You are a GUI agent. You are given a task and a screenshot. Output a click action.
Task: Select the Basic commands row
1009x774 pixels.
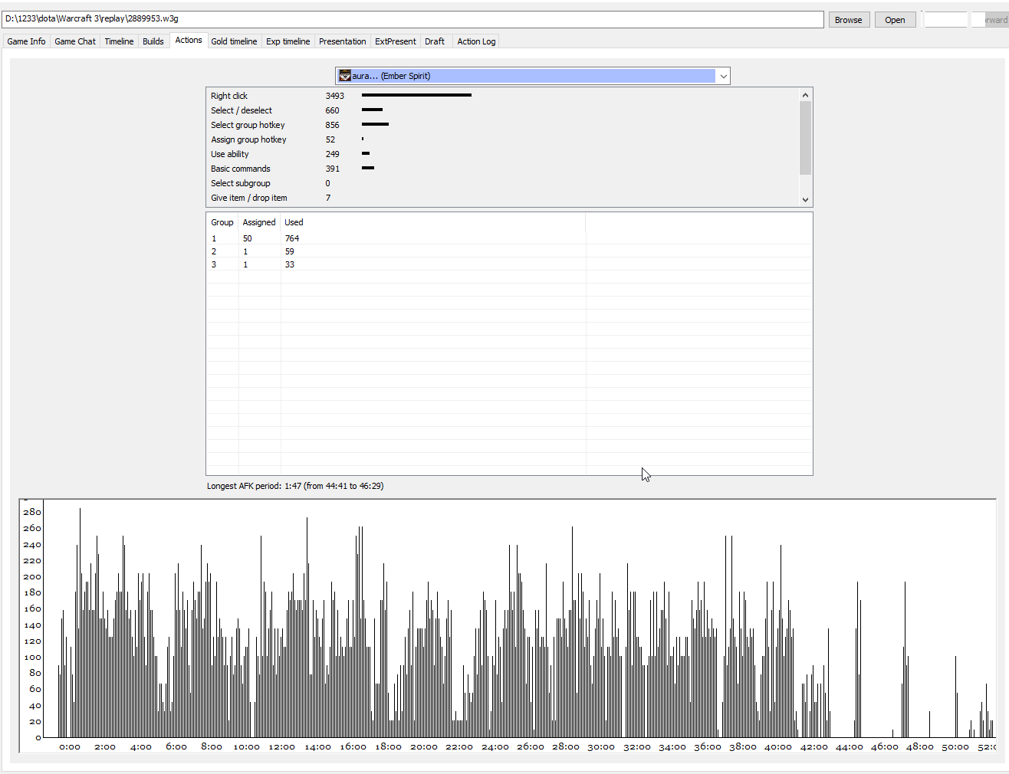coord(502,169)
